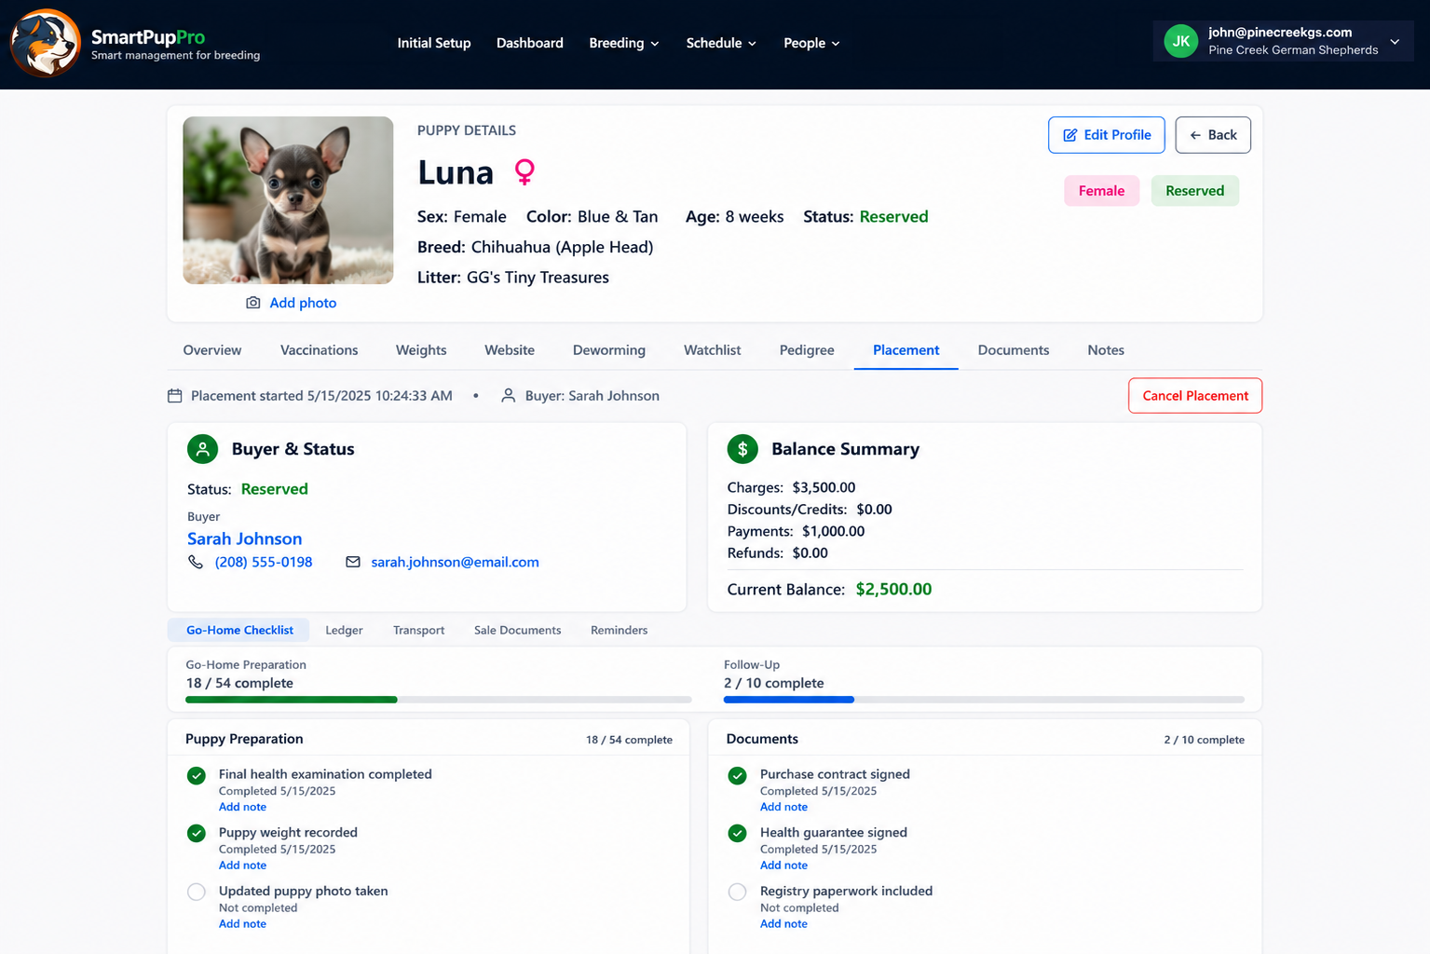View the Pedigree tab
Screen dimensions: 1430x954
tap(807, 350)
